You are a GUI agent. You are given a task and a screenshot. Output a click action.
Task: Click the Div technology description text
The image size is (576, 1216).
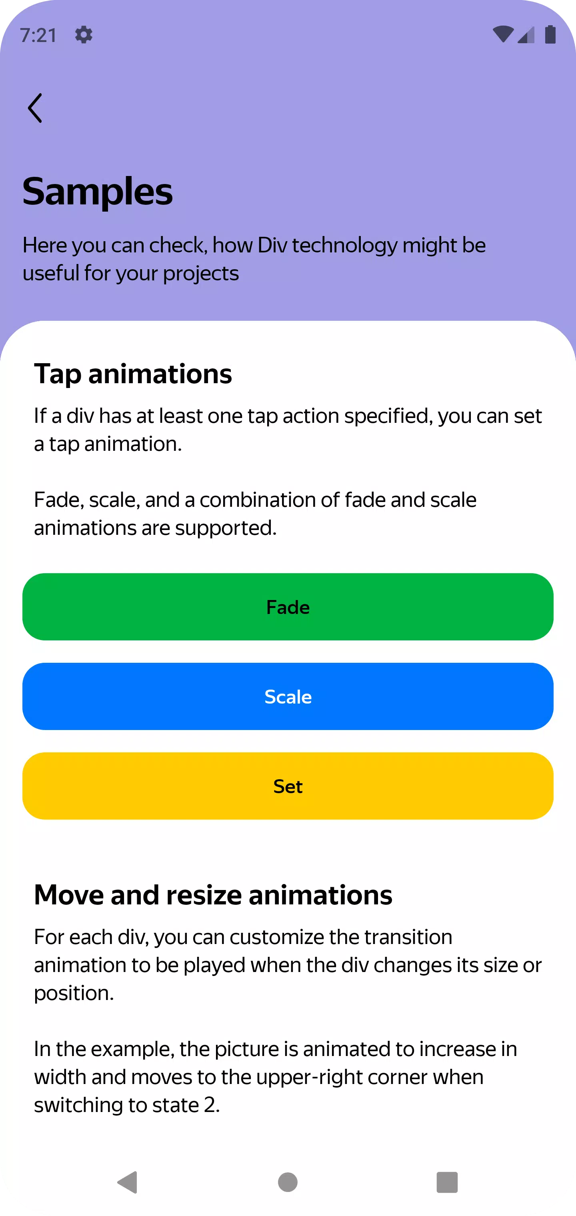click(254, 259)
